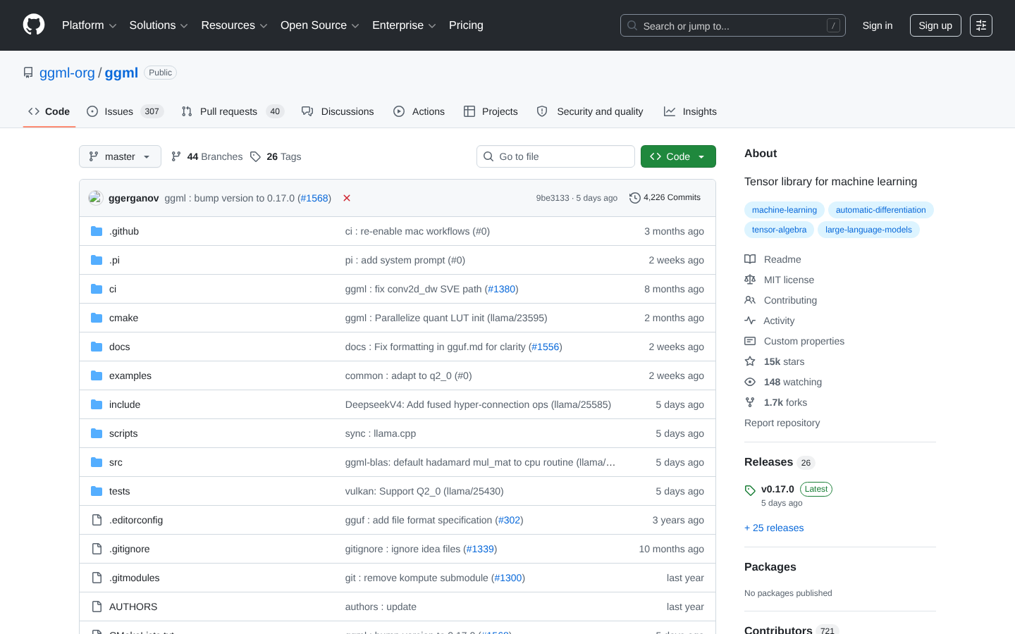Open the Security and quality tab

590,111
